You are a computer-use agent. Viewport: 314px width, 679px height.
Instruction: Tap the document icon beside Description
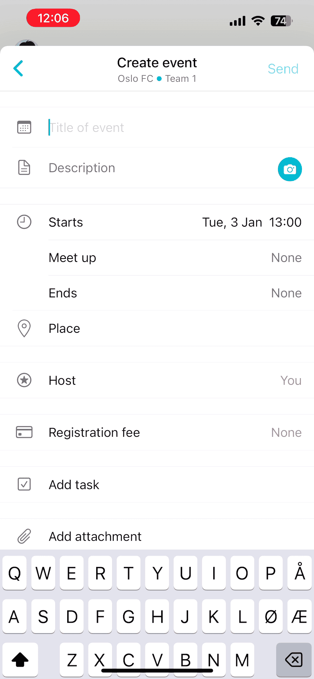[x=24, y=168]
